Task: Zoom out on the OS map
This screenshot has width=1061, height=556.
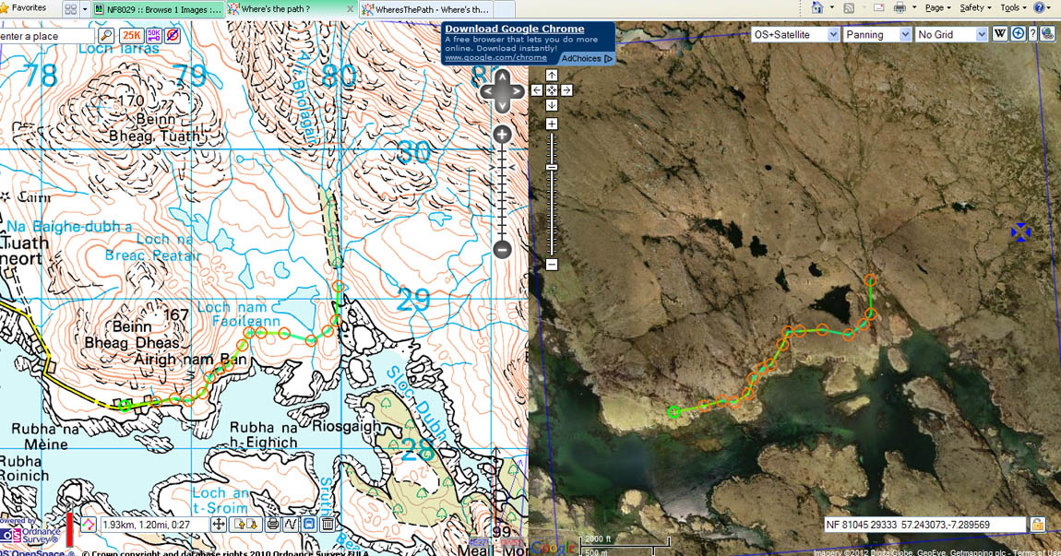Action: click(501, 249)
